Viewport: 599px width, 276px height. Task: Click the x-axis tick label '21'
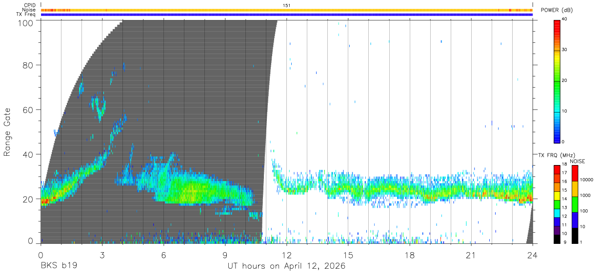pos(471,255)
